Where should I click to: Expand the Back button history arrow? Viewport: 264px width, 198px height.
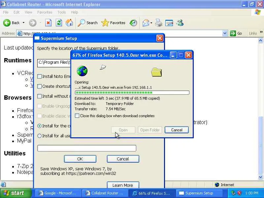(x=23, y=23)
